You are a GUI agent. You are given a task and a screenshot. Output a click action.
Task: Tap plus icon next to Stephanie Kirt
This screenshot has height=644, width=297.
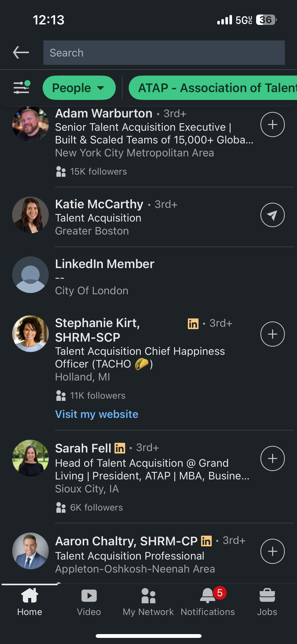(272, 334)
